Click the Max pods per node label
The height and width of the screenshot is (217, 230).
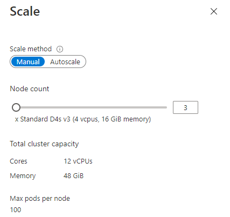(x=40, y=199)
